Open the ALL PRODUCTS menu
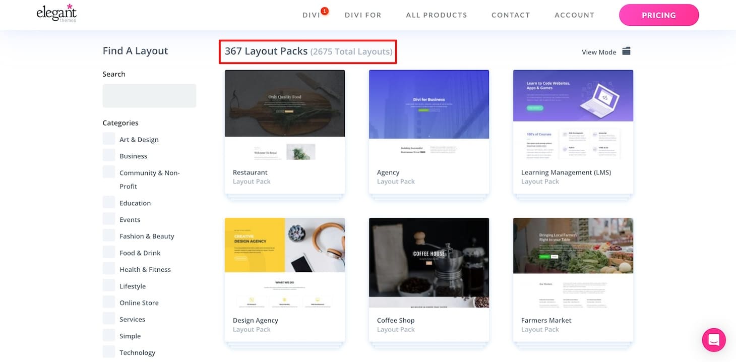 pos(436,15)
